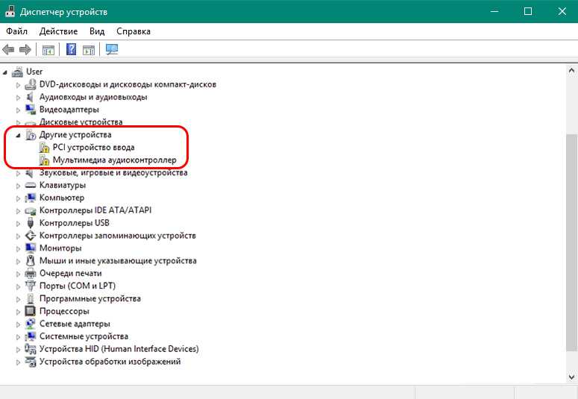
Task: Select the Процессоры chip icon
Action: click(x=31, y=311)
